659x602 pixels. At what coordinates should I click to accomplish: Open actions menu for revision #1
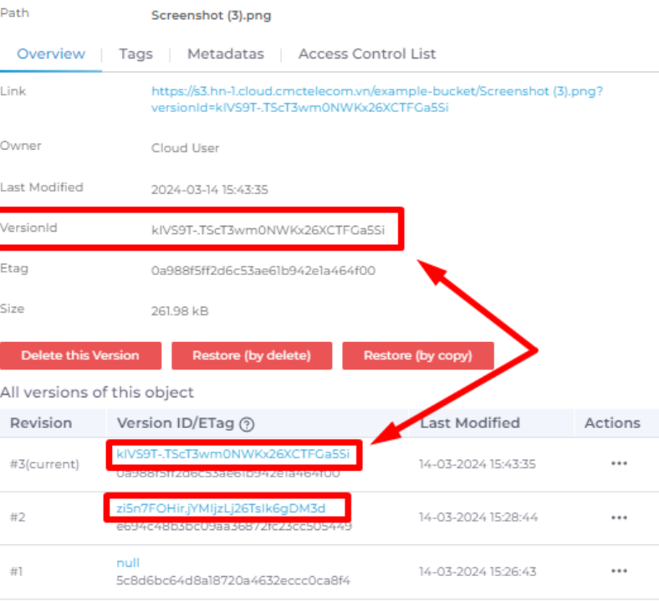click(x=619, y=571)
